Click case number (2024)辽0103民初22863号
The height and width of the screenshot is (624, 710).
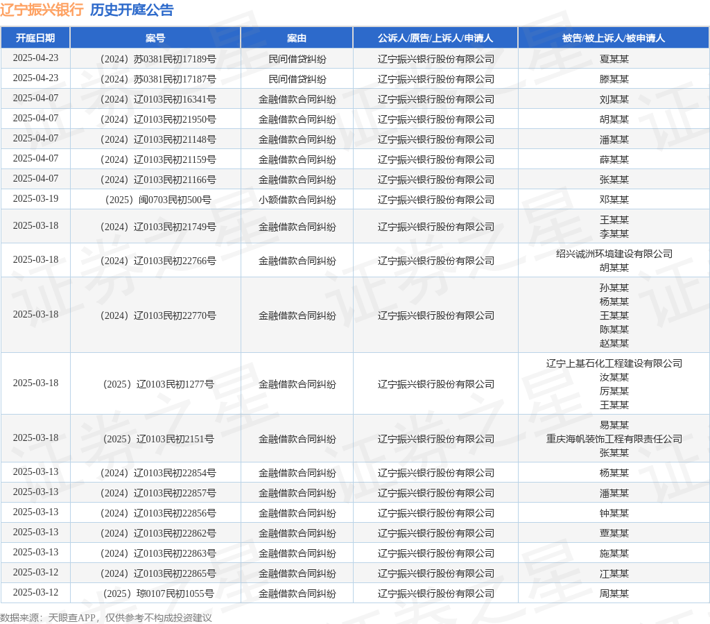coord(158,553)
